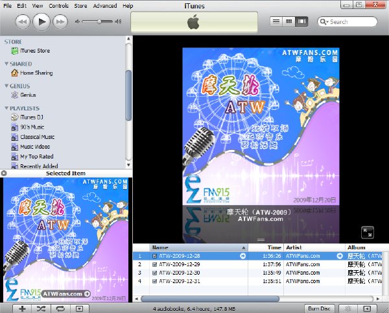The width and height of the screenshot is (389, 313).
Task: Skip forward to next track
Action: pyautogui.click(x=60, y=22)
